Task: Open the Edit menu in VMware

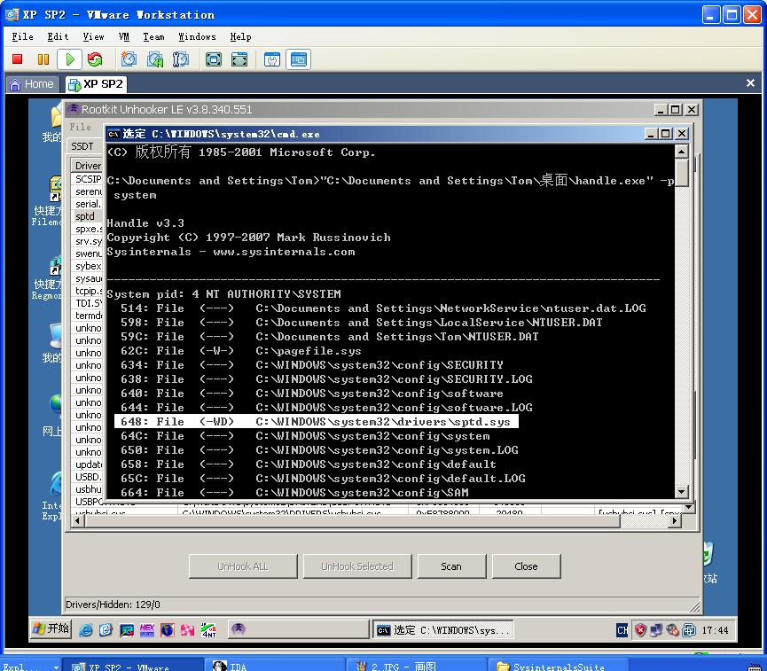Action: click(58, 36)
